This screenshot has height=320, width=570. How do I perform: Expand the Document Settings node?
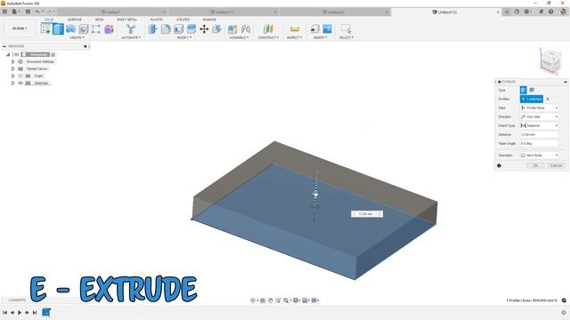click(x=13, y=61)
